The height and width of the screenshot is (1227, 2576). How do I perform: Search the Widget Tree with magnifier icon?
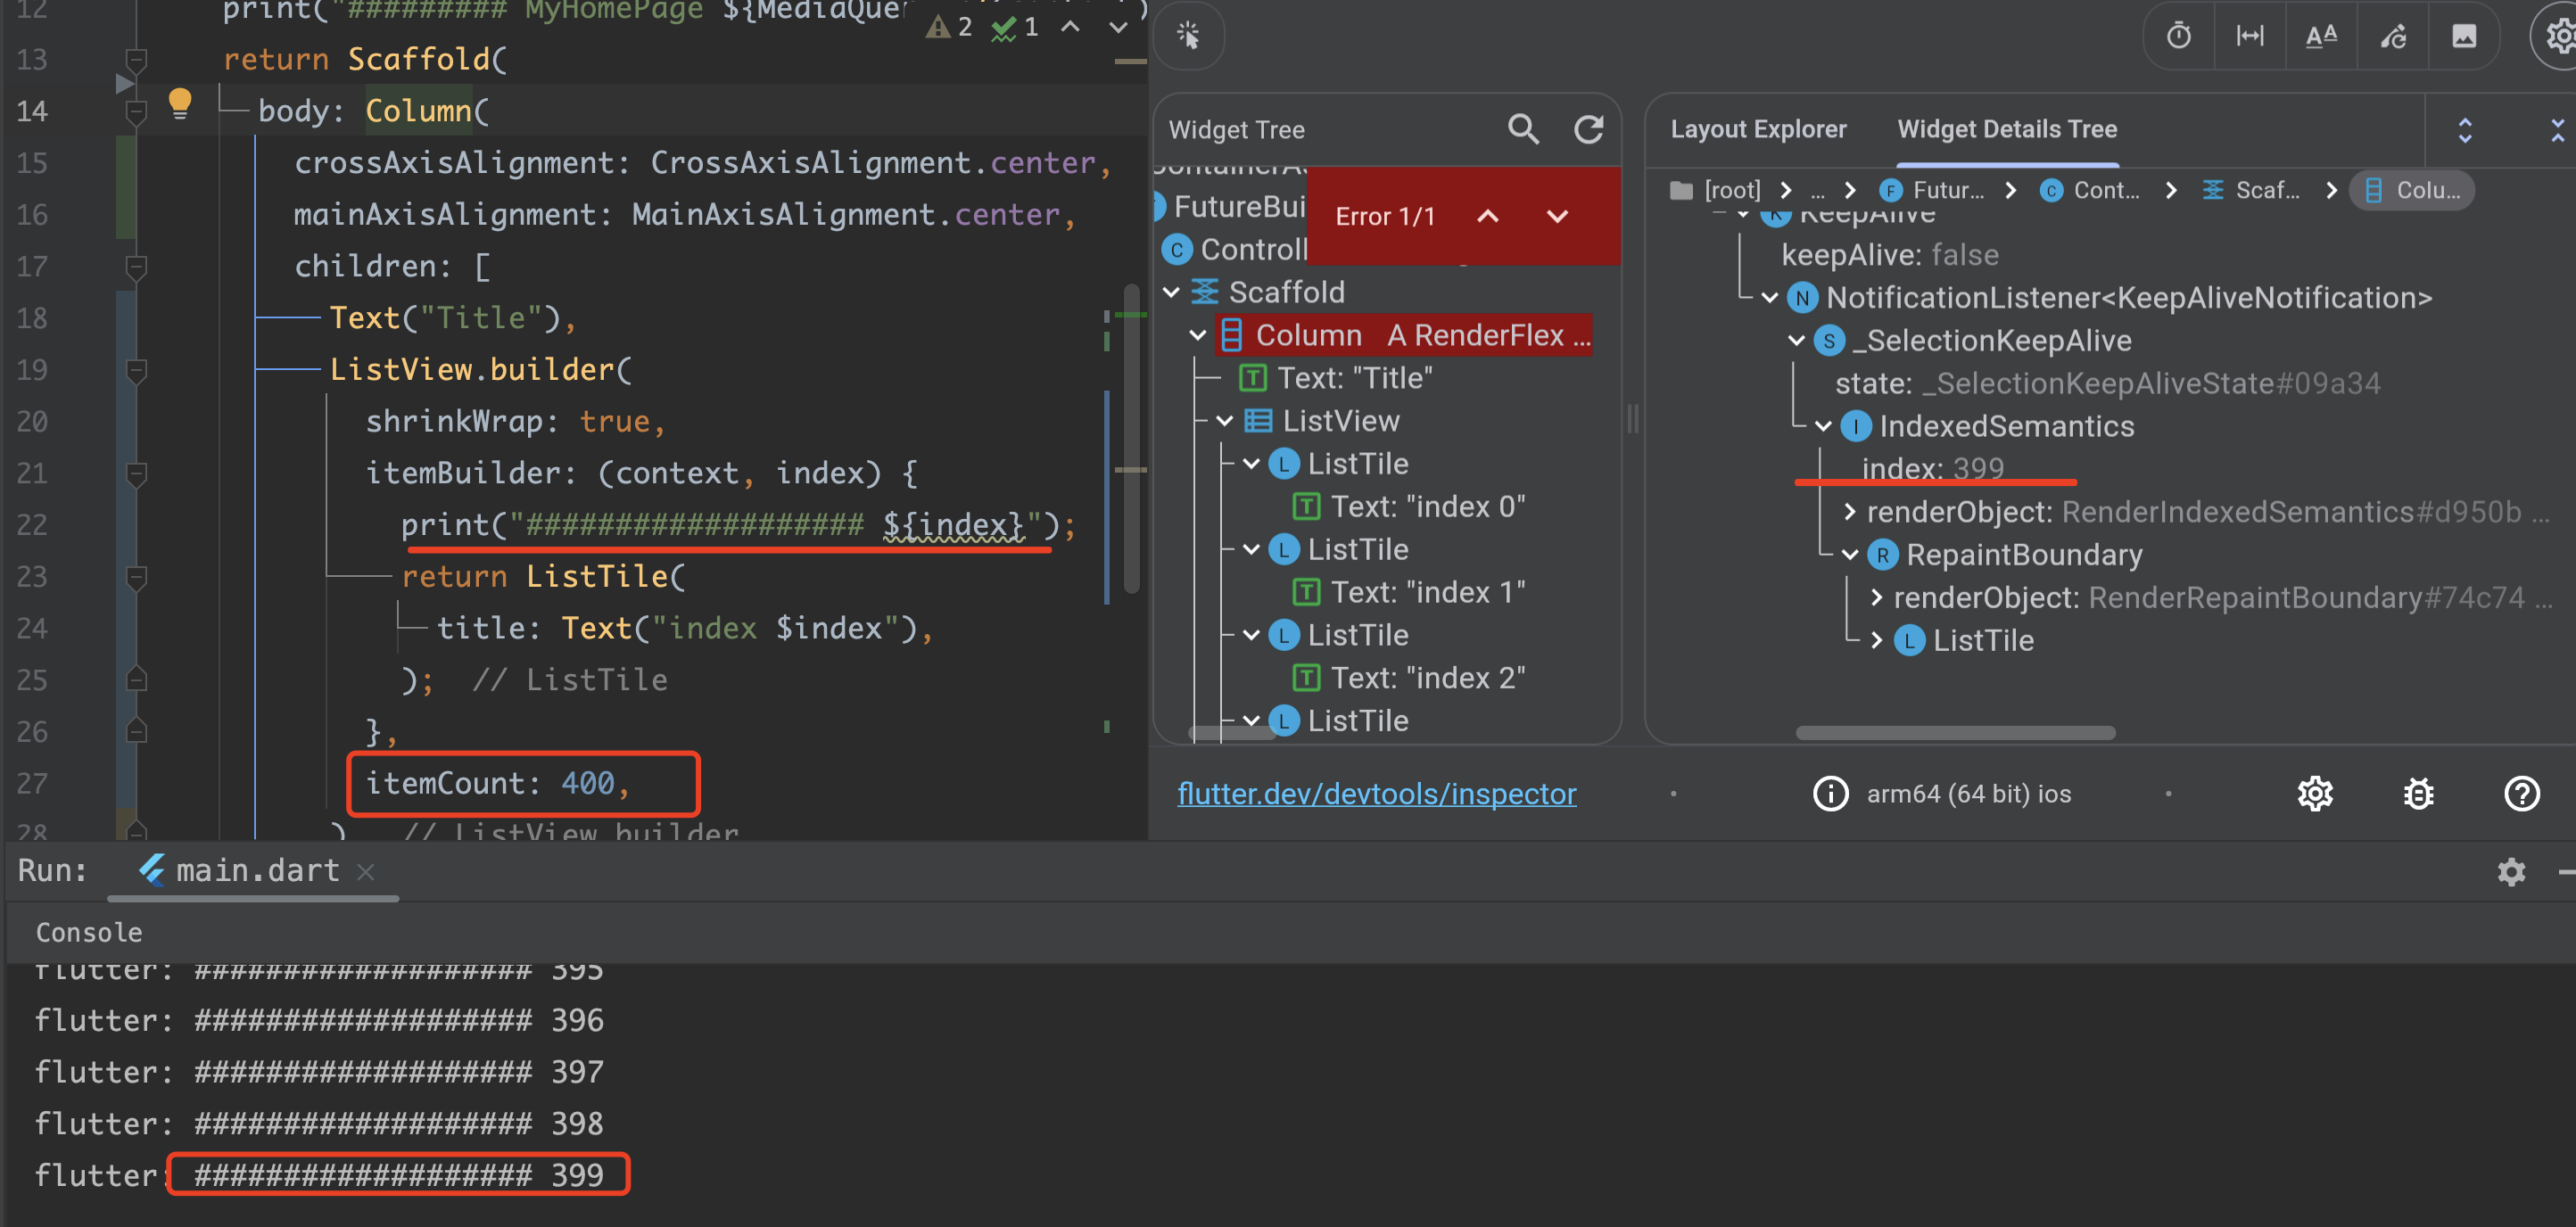pyautogui.click(x=1523, y=129)
